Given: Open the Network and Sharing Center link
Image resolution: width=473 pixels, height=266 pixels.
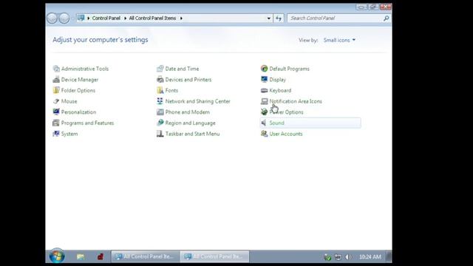Looking at the screenshot, I should 197,101.
